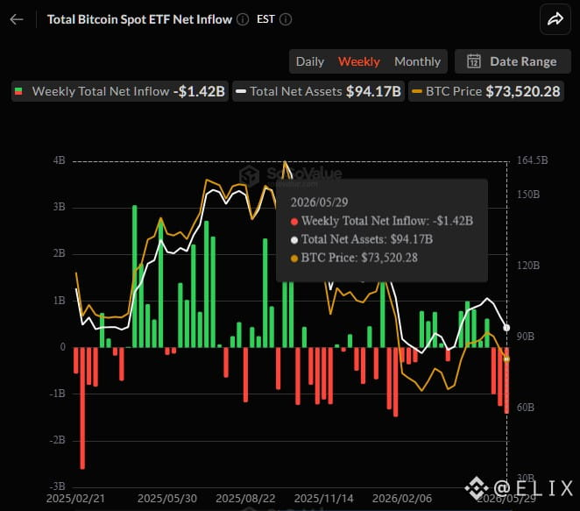Click the 164.5B right axis label
This screenshot has height=511, width=580.
(x=532, y=160)
